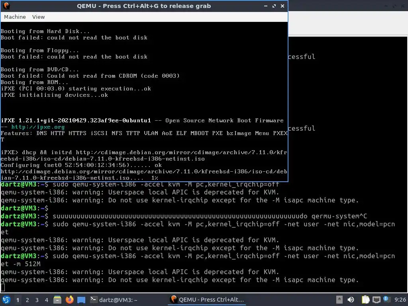Switch to workspace 3

pyautogui.click(x=37, y=300)
